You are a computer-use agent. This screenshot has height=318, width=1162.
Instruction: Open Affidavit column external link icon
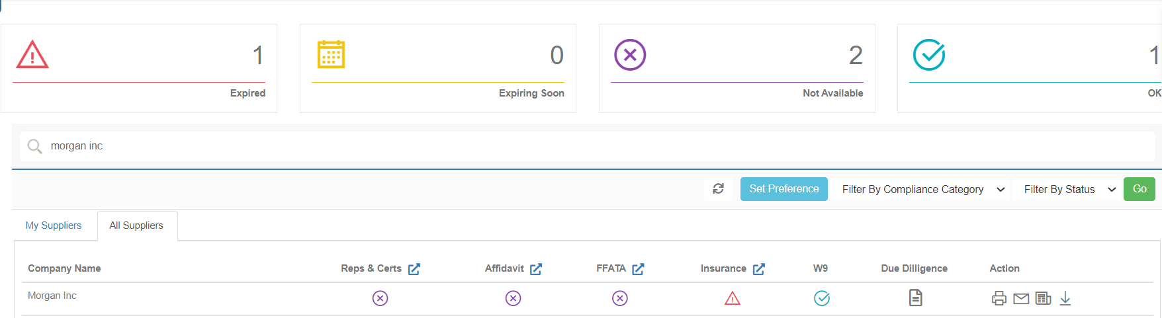(536, 269)
